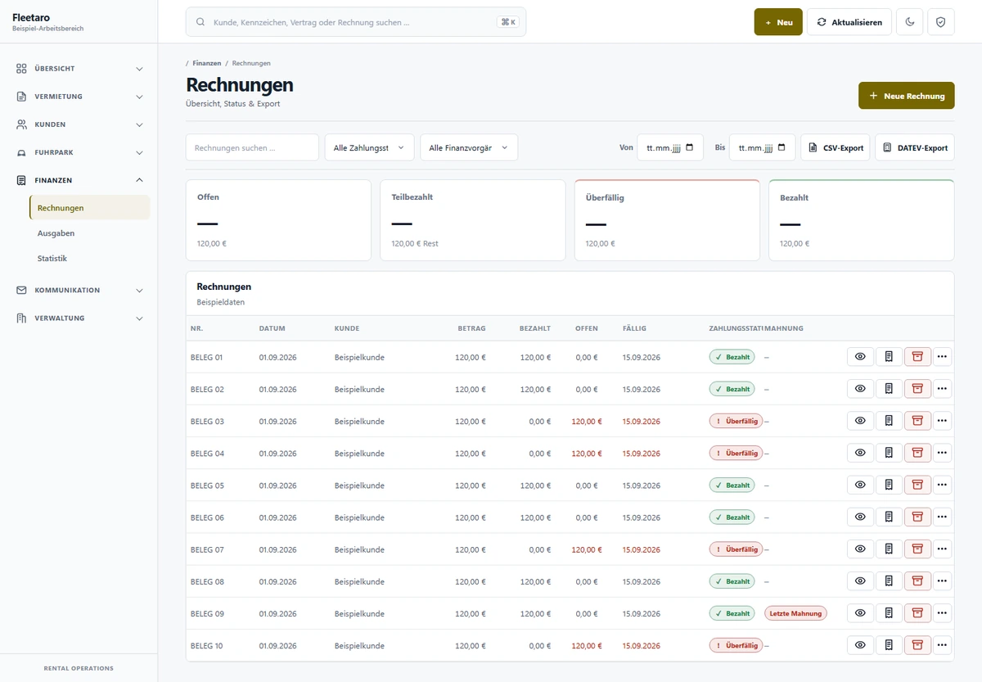Archive invoice BELEG 06
The image size is (982, 682).
917,517
